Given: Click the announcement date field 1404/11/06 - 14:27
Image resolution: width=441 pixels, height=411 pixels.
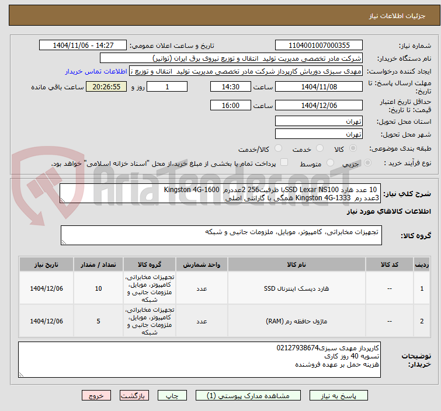Looking at the screenshot, I should [x=83, y=46].
